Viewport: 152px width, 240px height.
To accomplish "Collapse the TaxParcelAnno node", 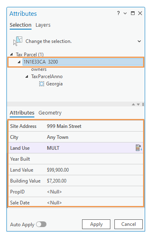I will [x=27, y=76].
